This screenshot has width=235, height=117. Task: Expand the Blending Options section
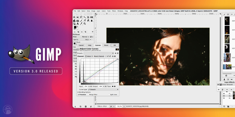point(84,92)
